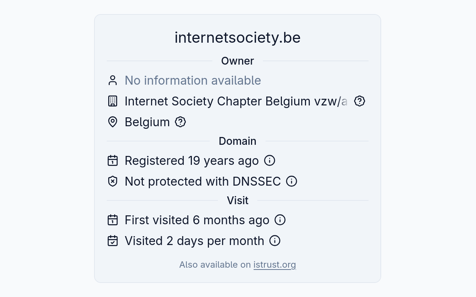Click the calendar icon beside Registered date
Screen dimensions: 476x297
pos(113,161)
